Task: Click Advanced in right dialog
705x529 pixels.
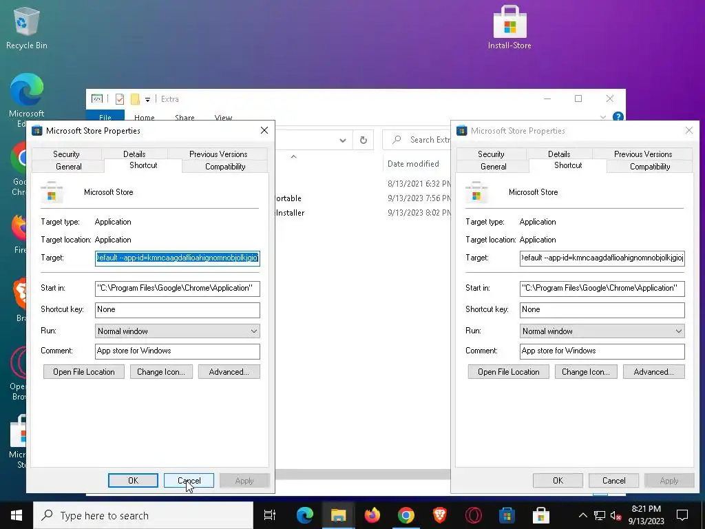Action: coord(654,371)
